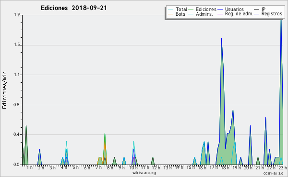Click the 1 h x-axis label

tap(30, 167)
